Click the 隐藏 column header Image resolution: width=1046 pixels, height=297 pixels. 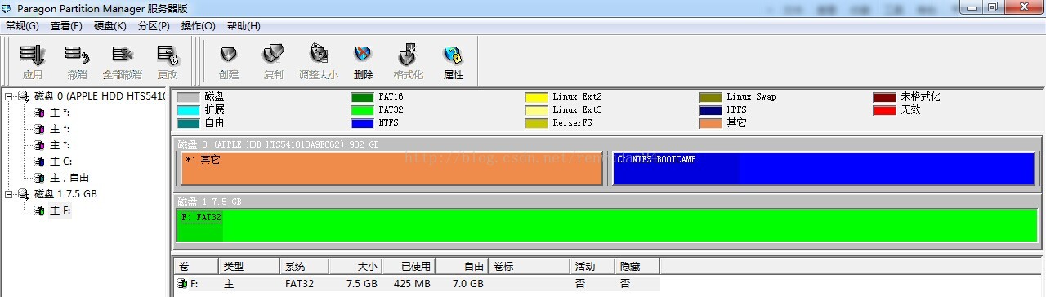click(x=637, y=267)
